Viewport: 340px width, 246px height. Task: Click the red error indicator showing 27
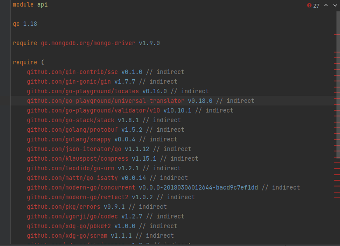click(x=313, y=6)
